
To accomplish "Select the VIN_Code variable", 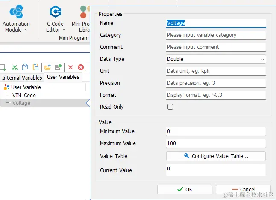I will point(24,95).
